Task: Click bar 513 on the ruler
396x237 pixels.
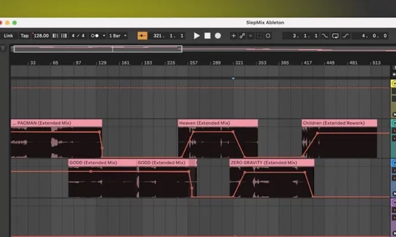Action: coord(376,63)
